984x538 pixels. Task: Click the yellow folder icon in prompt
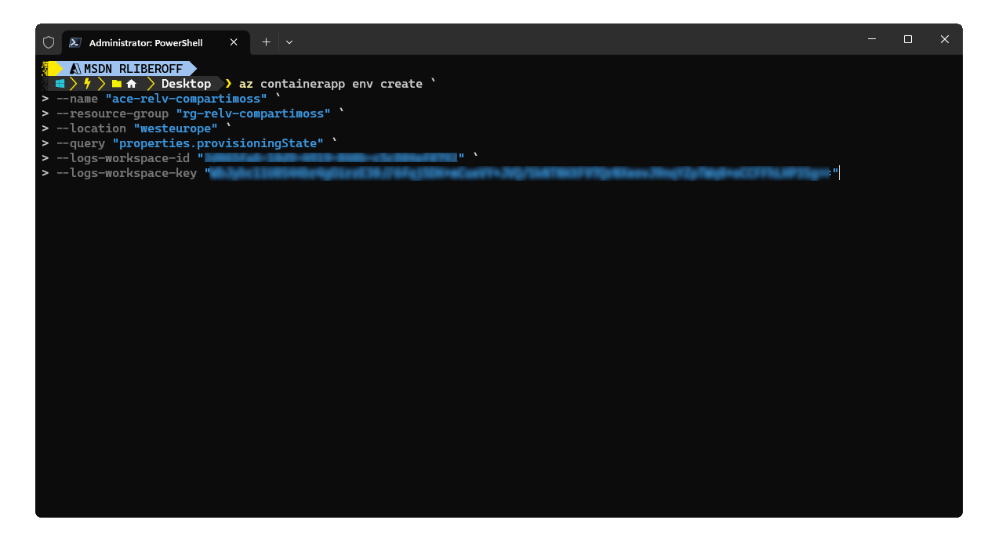[x=117, y=83]
